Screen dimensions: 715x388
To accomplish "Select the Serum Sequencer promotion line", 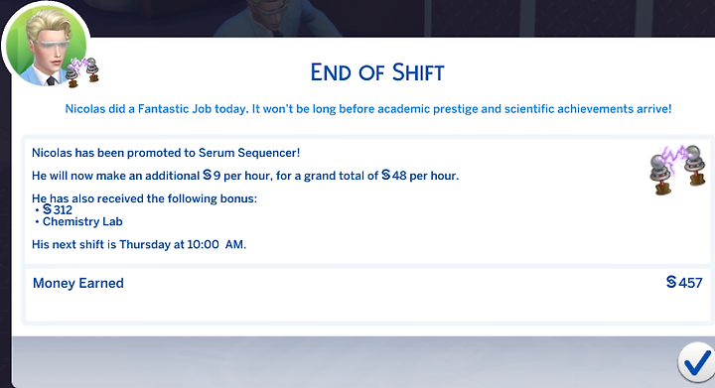I will coord(166,153).
